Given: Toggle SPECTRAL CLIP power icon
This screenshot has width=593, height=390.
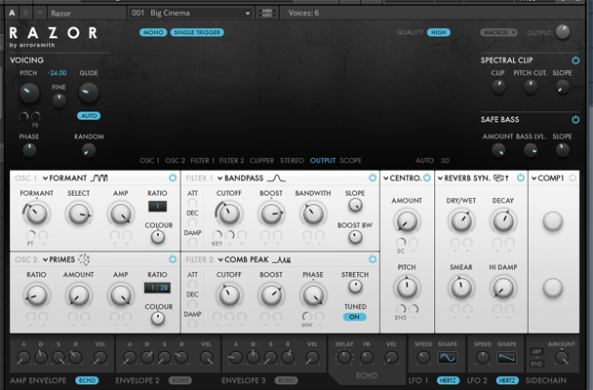Looking at the screenshot, I should [575, 60].
